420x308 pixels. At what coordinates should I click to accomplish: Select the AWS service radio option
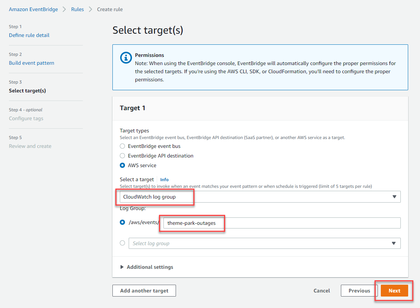pyautogui.click(x=122, y=166)
